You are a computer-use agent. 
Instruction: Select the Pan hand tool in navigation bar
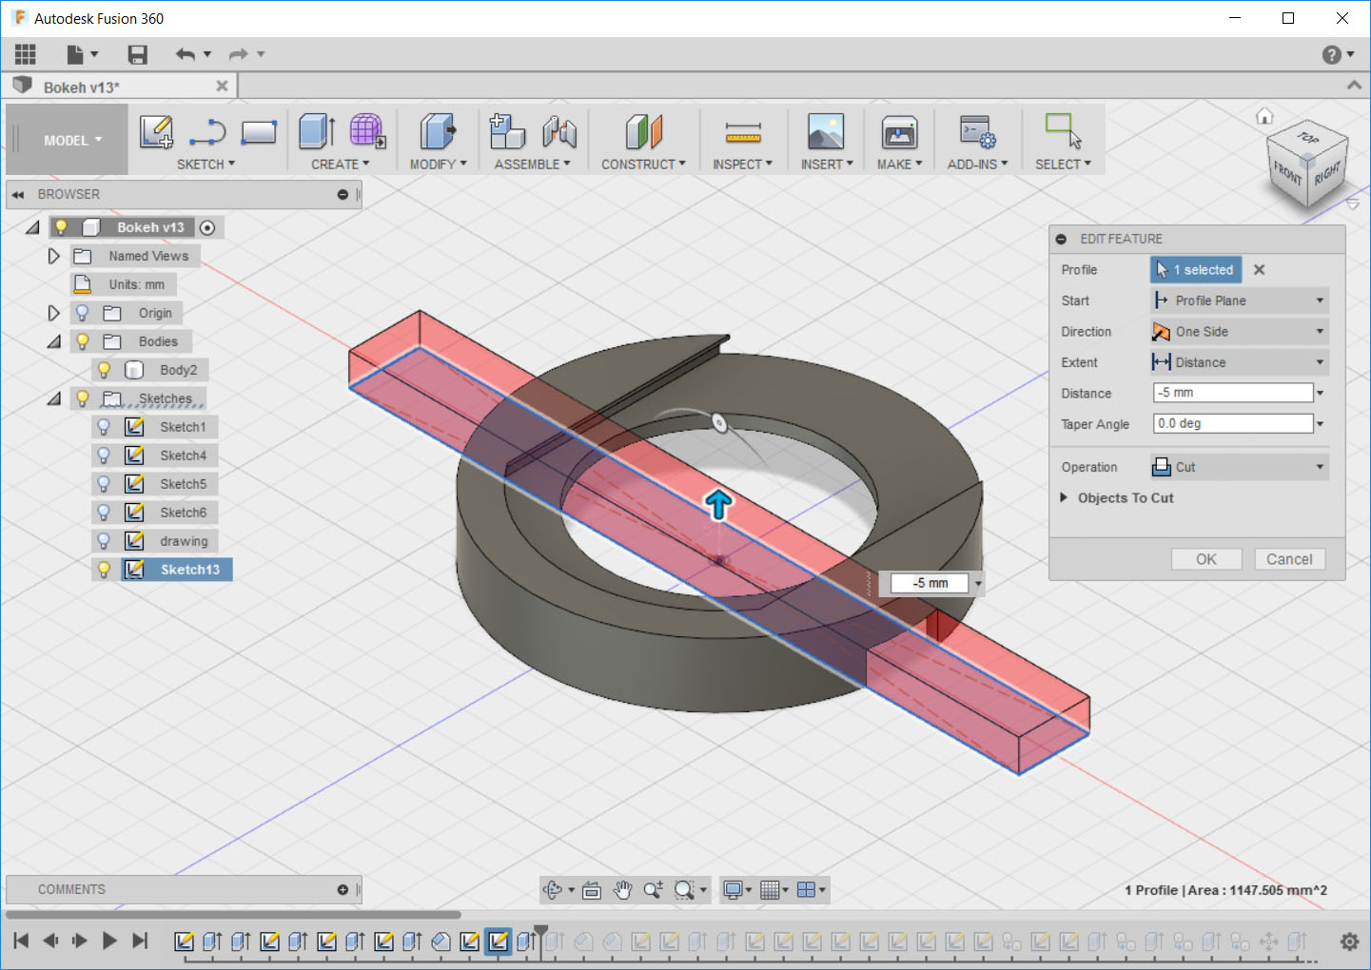[622, 890]
